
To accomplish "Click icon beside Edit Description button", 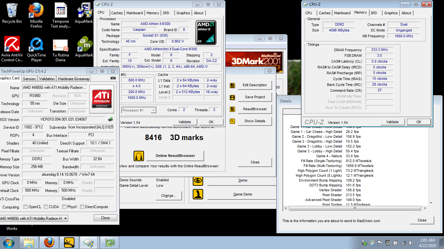I will (232, 86).
